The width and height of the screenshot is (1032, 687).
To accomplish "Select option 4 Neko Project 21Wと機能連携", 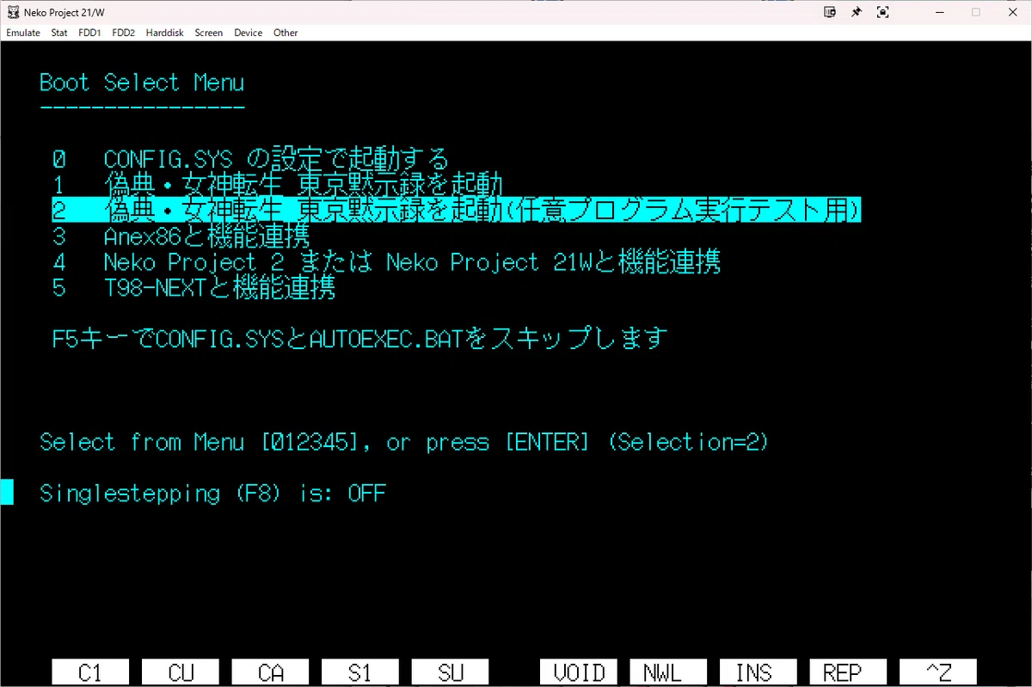I will [x=386, y=261].
